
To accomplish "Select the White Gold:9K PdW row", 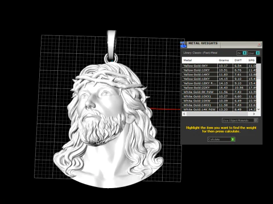I will 219,92.
